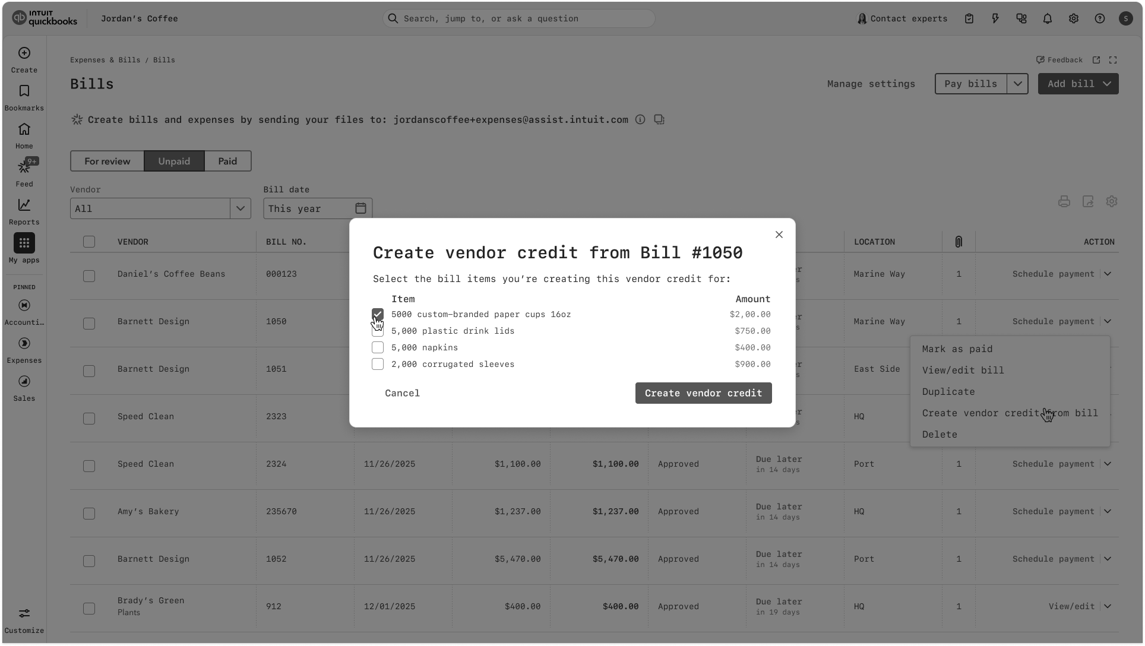
Task: Open Bookmarks in the sidebar
Action: tap(24, 98)
